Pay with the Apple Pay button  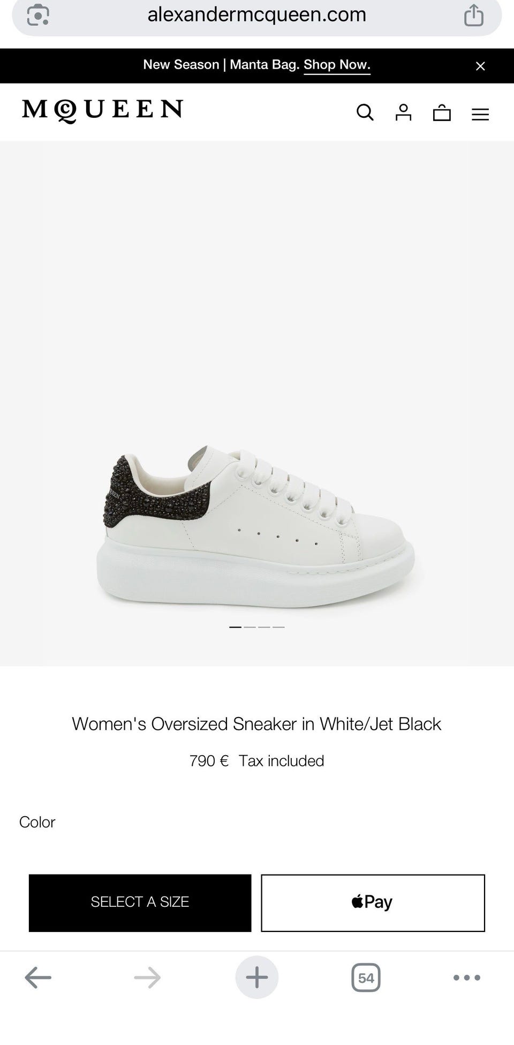[x=373, y=903]
